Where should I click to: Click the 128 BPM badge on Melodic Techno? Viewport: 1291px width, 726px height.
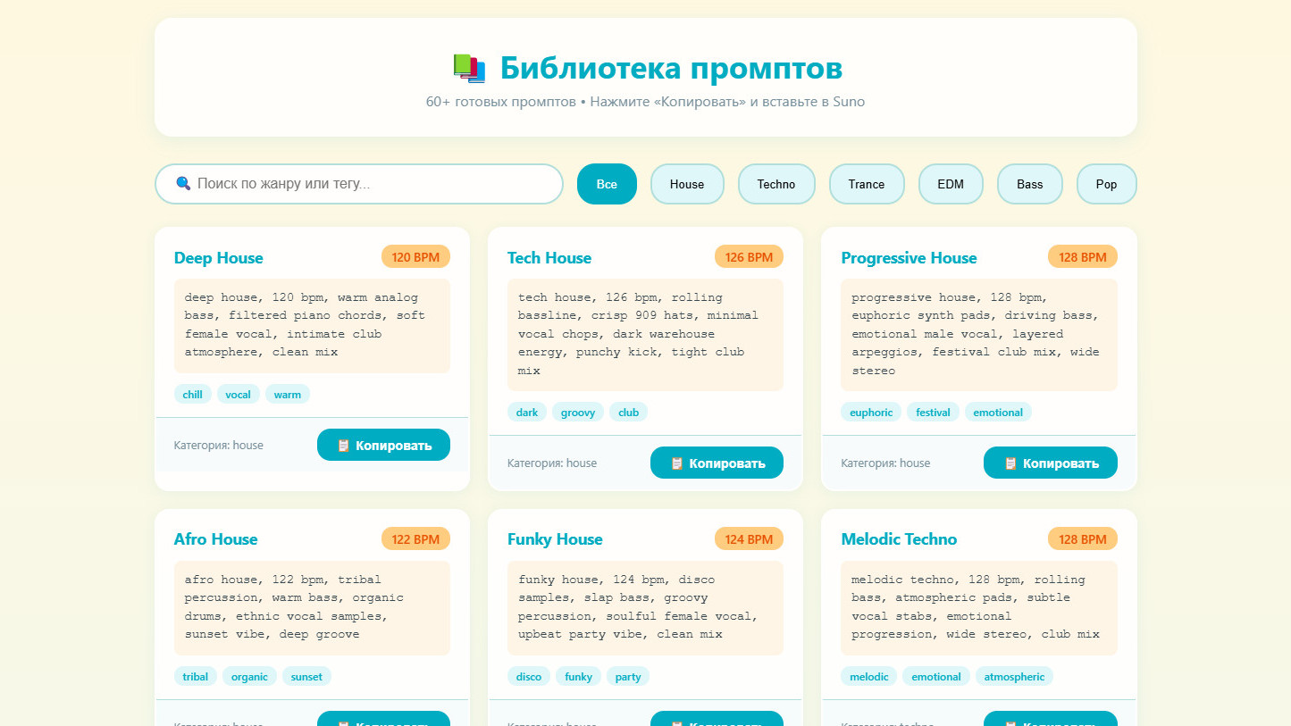point(1083,538)
